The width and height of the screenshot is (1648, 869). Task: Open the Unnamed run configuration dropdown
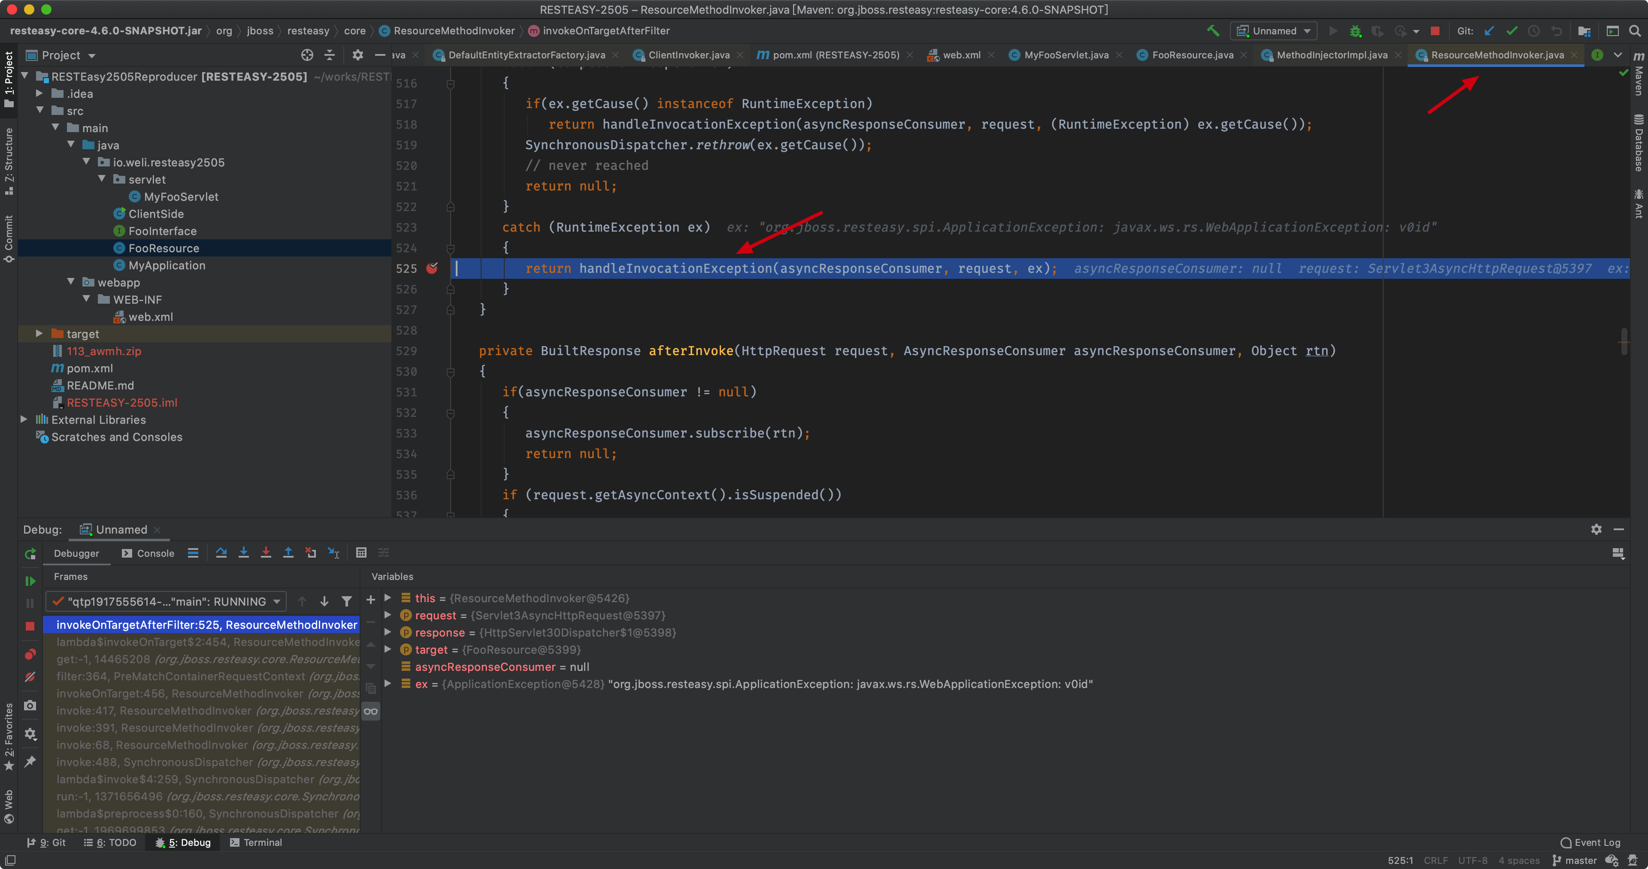(x=1274, y=31)
